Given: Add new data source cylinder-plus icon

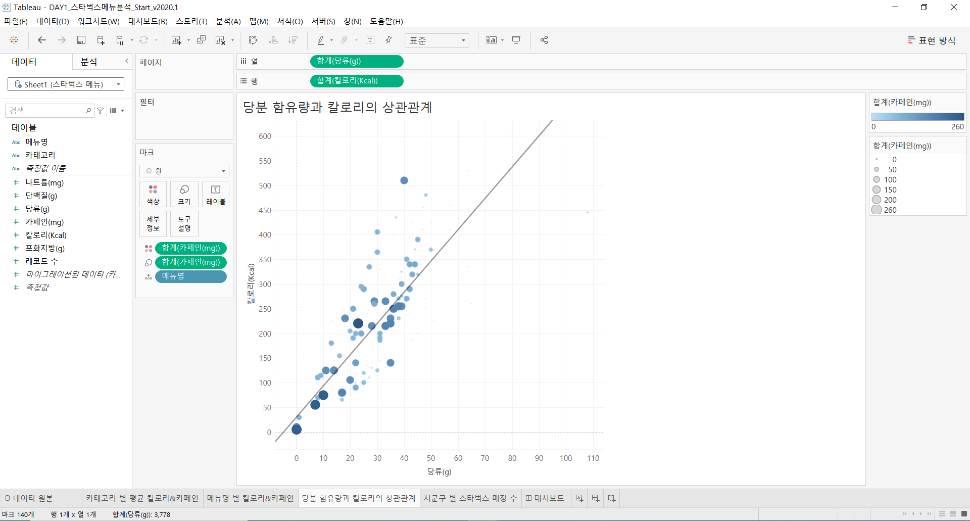Looking at the screenshot, I should [101, 40].
